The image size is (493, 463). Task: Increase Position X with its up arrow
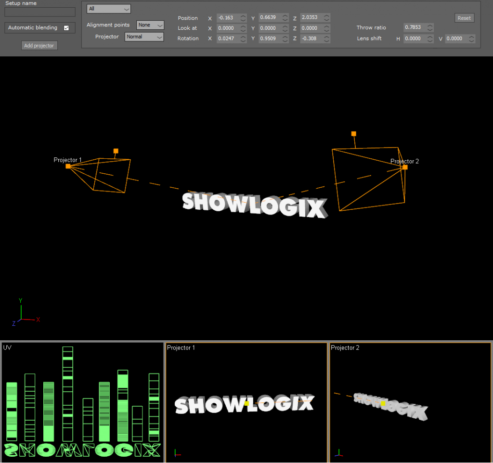[243, 16]
